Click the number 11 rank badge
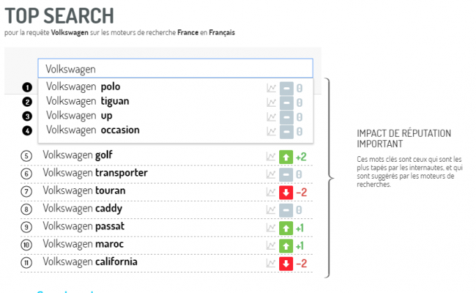Screen dimensions: 476x293 click(27, 263)
